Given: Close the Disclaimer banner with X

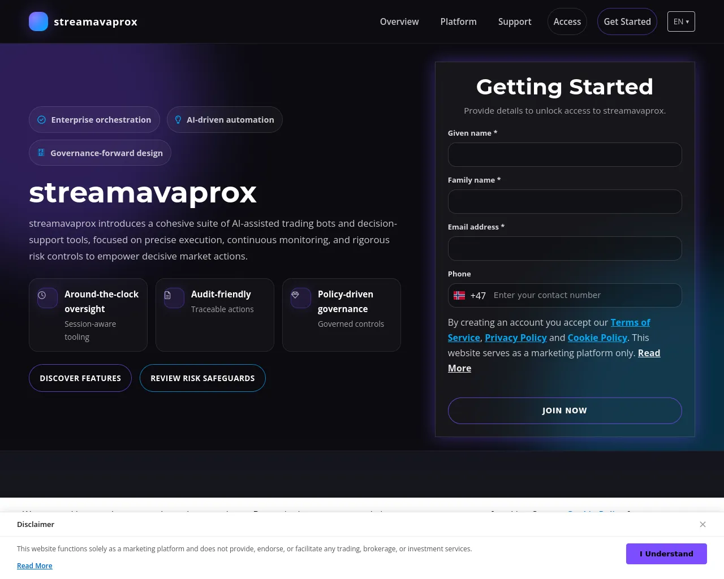Looking at the screenshot, I should click(703, 524).
